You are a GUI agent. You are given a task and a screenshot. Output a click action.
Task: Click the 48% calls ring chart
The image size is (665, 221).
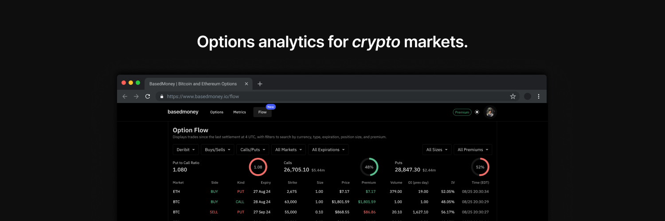[369, 167]
